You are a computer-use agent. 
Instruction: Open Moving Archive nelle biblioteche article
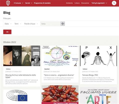tap(21, 76)
